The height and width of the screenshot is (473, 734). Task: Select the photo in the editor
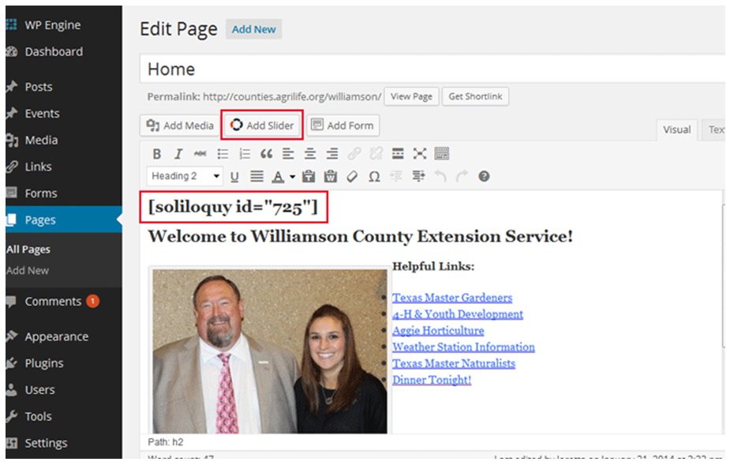coord(270,351)
